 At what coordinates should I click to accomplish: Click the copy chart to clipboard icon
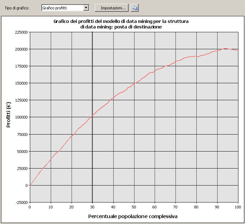click(134, 8)
